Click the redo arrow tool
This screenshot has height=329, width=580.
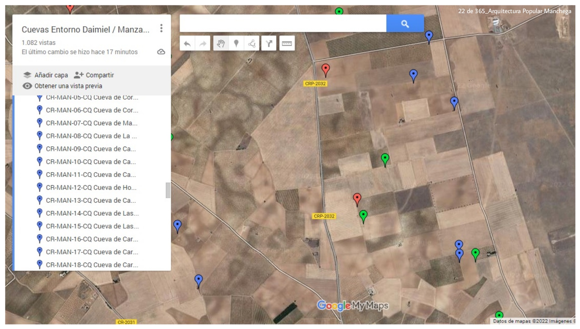203,44
